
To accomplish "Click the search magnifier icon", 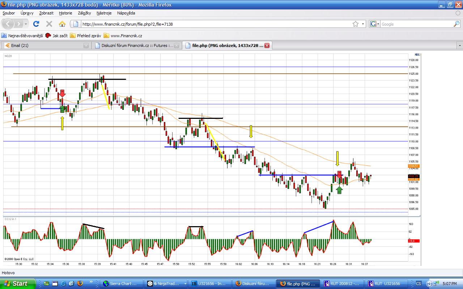I will coord(456,24).
